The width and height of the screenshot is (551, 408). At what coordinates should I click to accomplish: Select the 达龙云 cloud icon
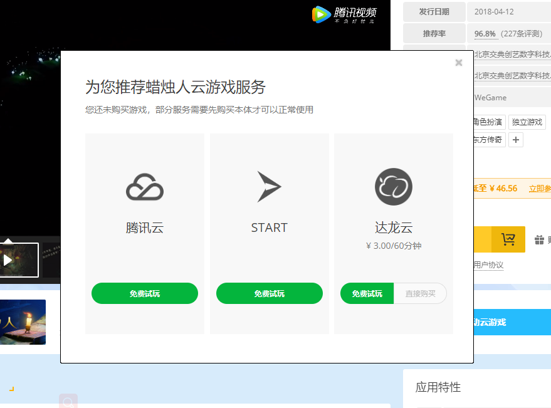(x=393, y=186)
